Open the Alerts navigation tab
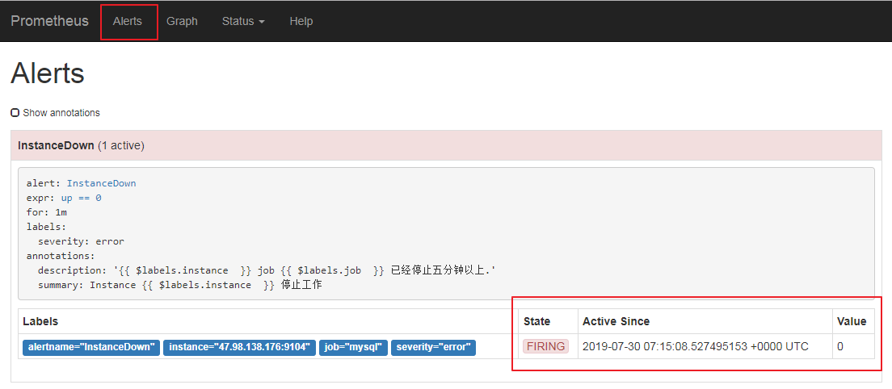Screen dimensions: 892x389 (x=128, y=21)
